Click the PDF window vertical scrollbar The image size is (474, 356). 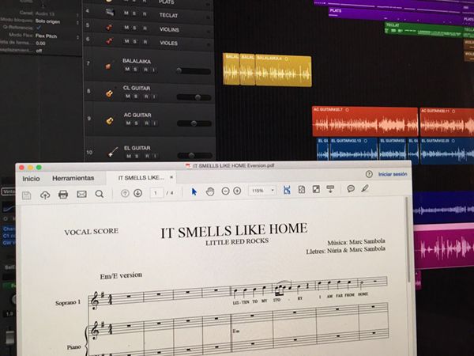[408, 239]
